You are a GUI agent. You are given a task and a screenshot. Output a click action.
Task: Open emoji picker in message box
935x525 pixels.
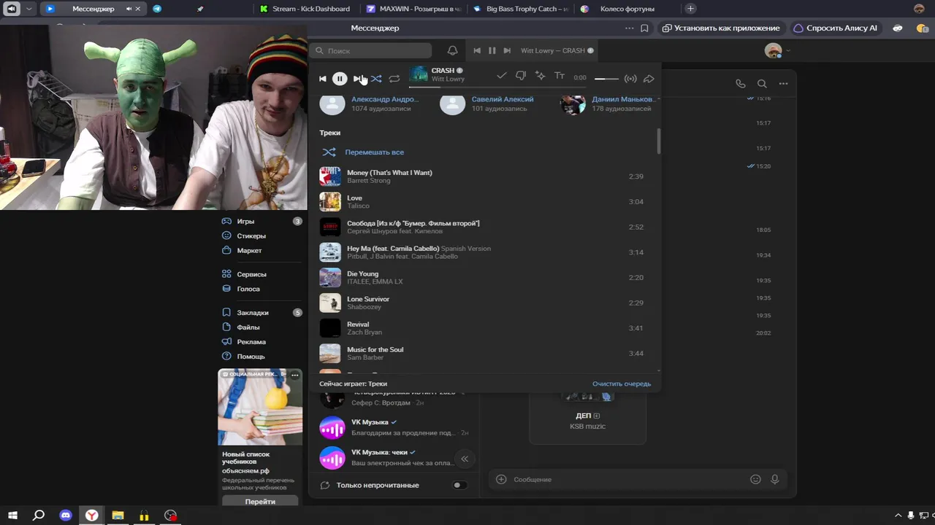point(755,479)
